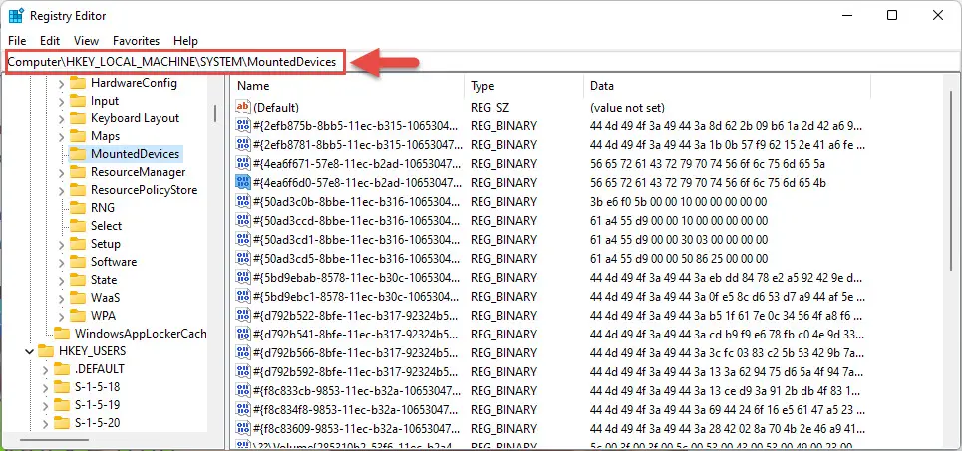Click the WindowsAppLockerCach folder icon
This screenshot has height=451, width=962.
pyautogui.click(x=62, y=334)
